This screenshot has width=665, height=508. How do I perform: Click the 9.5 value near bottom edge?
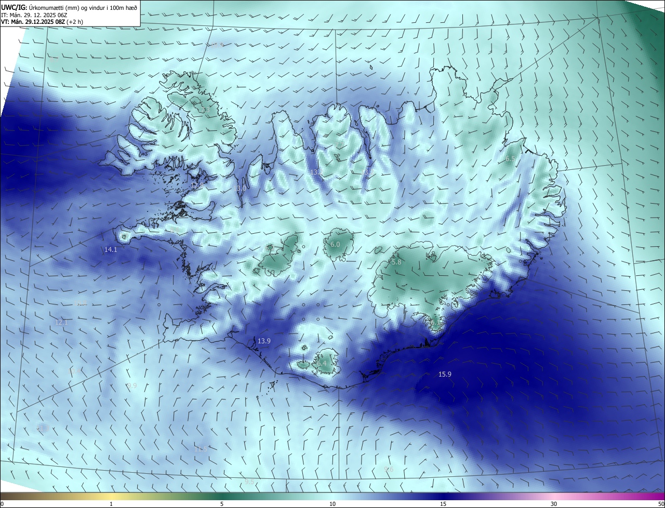click(x=249, y=482)
